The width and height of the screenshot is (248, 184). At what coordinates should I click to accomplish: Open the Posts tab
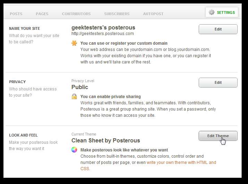pyautogui.click(x=16, y=14)
